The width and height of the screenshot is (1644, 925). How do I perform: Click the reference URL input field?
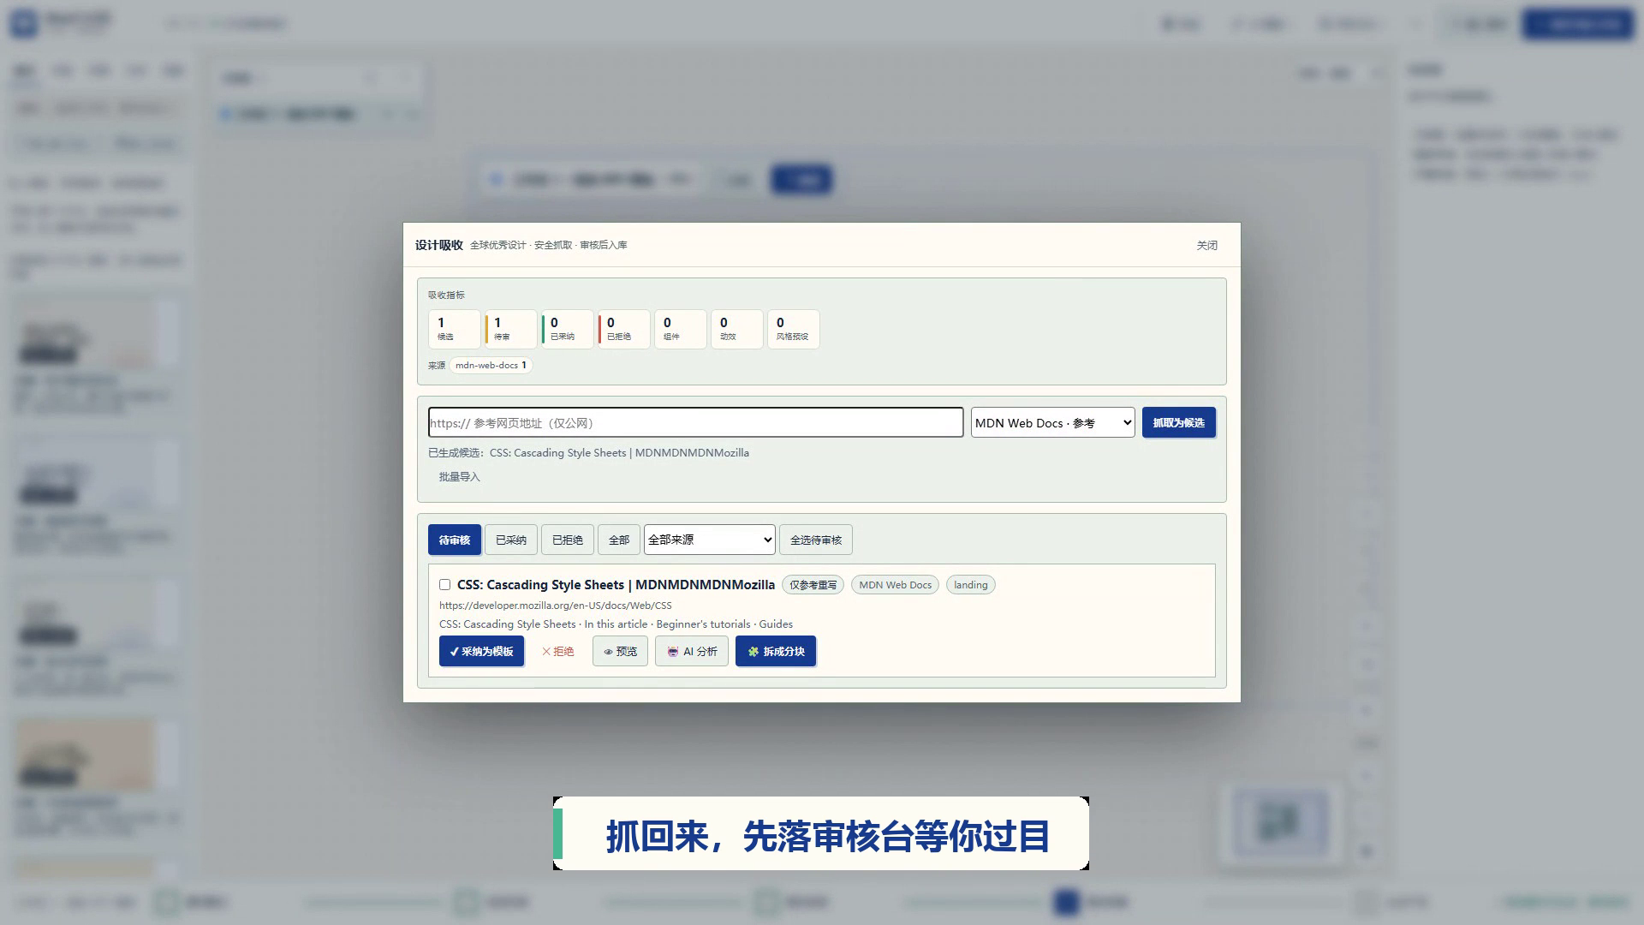pos(695,422)
